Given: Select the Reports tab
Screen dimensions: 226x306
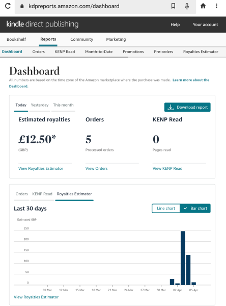Looking at the screenshot, I should [48, 39].
